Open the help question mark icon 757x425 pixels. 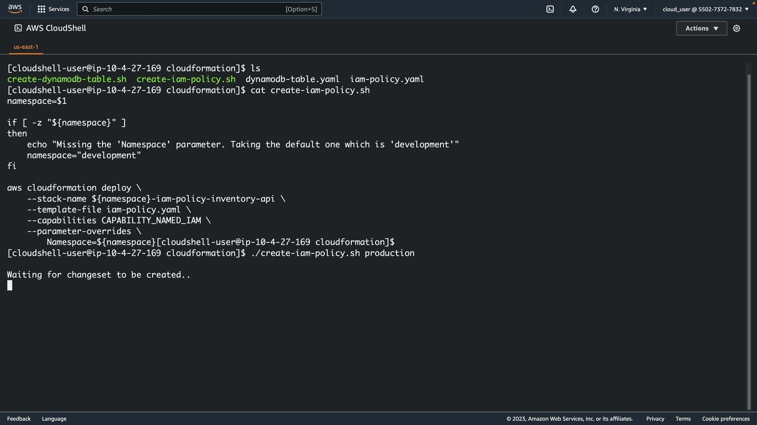point(595,9)
